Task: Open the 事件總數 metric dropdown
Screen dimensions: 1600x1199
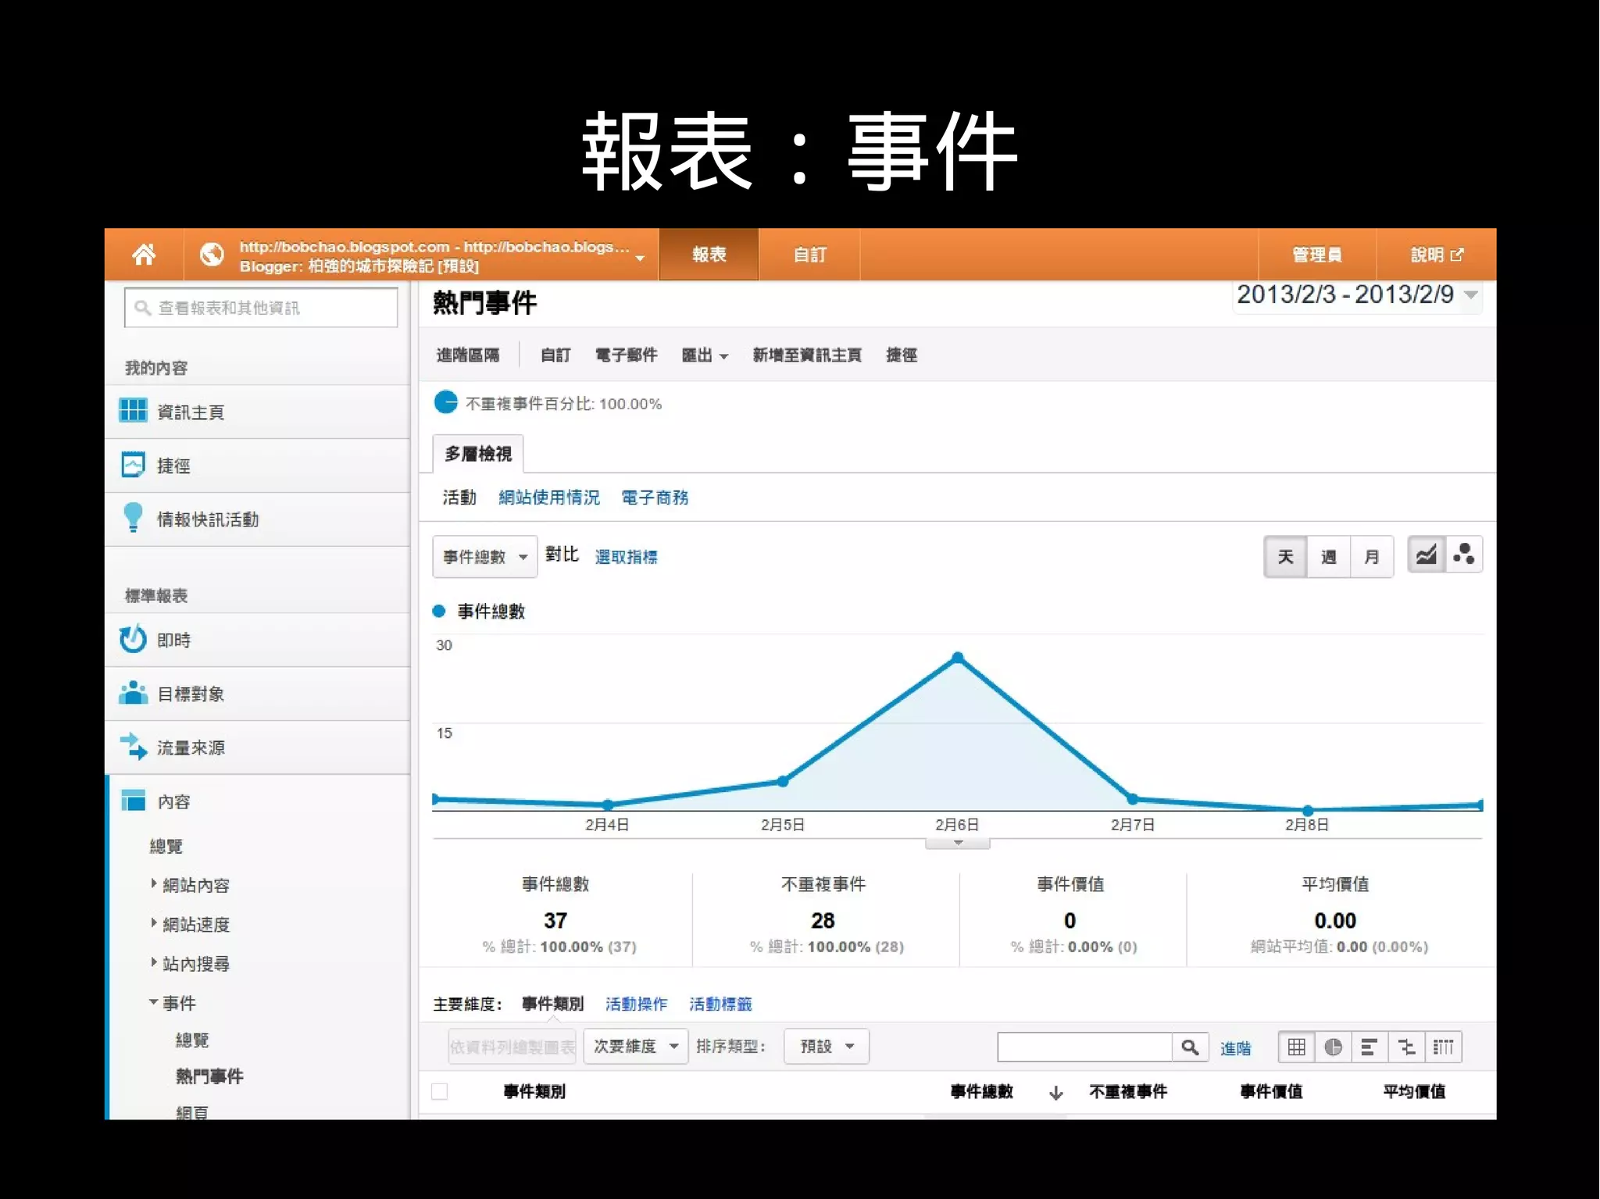Action: click(484, 557)
